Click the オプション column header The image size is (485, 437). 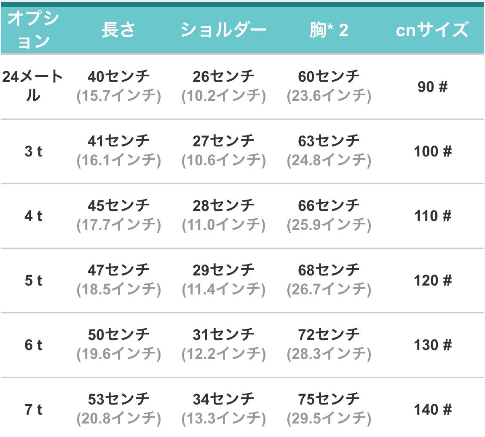(x=33, y=30)
